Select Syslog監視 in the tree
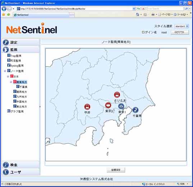Image resolution: width=193 pixels, height=187 pixels. 15,65
